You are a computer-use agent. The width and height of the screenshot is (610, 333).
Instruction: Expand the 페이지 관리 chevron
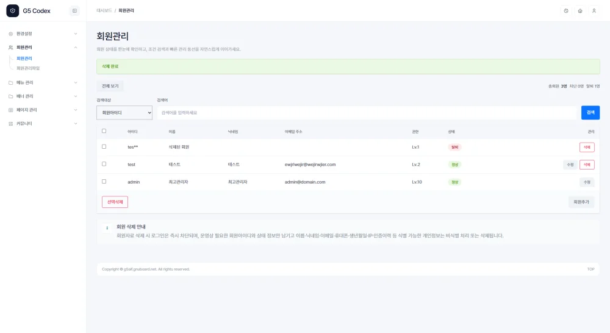[76, 110]
